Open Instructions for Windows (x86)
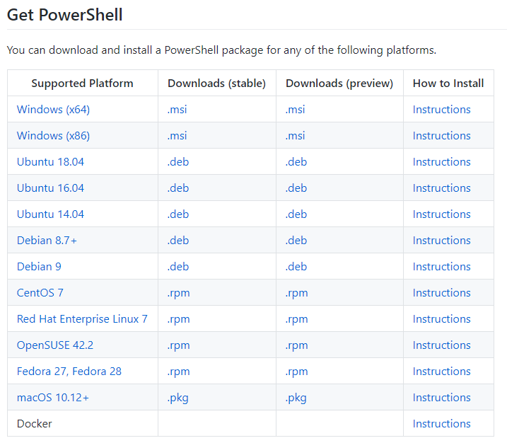The image size is (507, 443). click(x=442, y=136)
